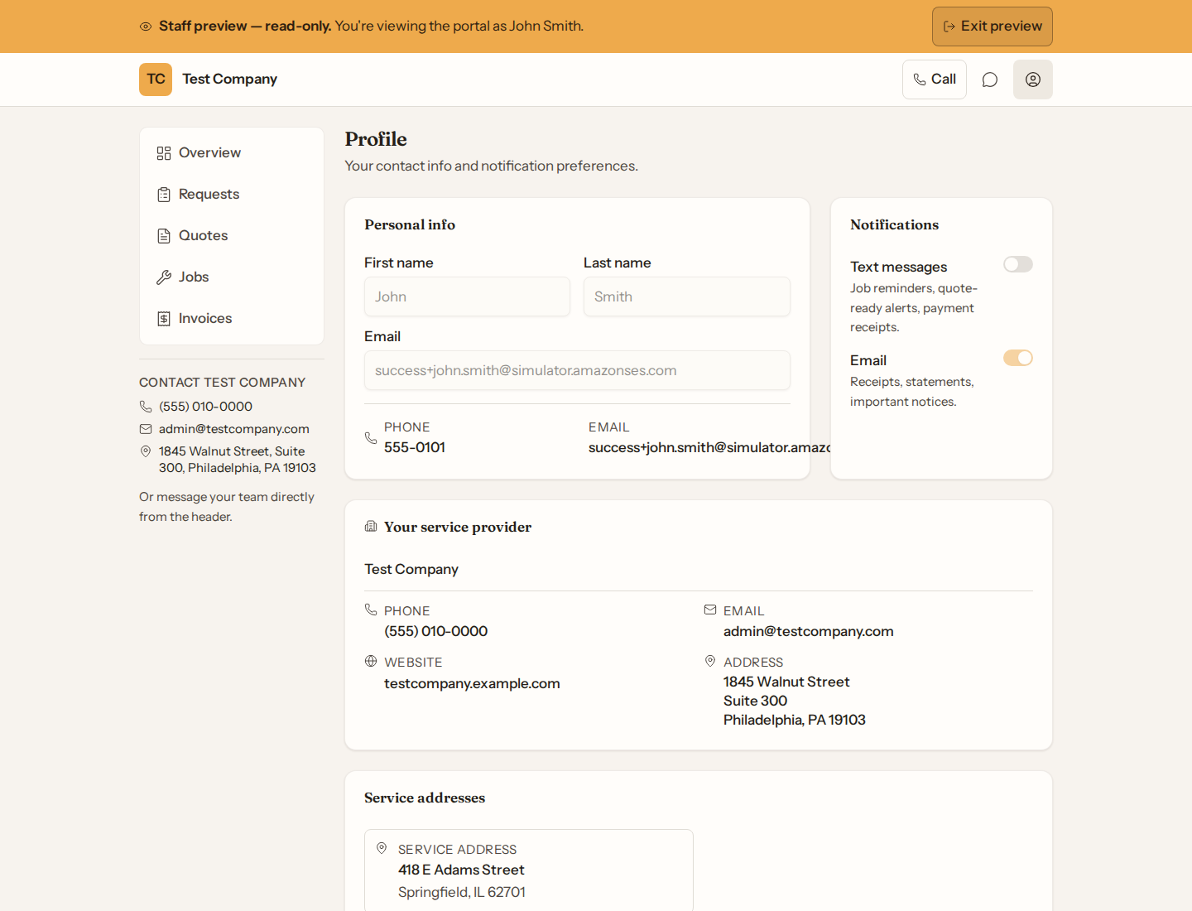The width and height of the screenshot is (1192, 911).
Task: Click the phone icon beside provider PHONE label
Action: [x=371, y=610]
